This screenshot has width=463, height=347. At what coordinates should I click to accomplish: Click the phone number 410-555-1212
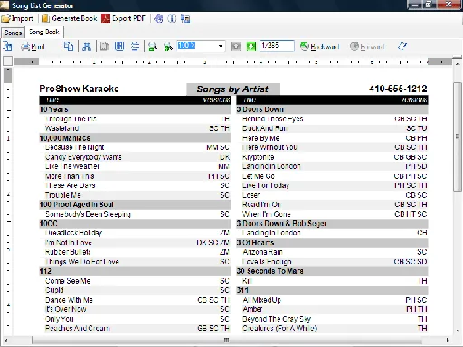[398, 89]
